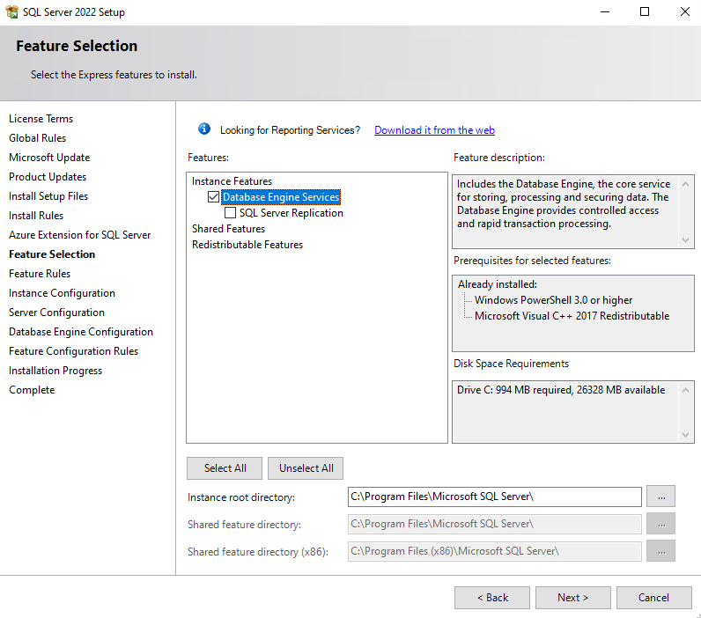The image size is (701, 618).
Task: Select the Azure Extension for SQL Server step
Action: pos(79,234)
